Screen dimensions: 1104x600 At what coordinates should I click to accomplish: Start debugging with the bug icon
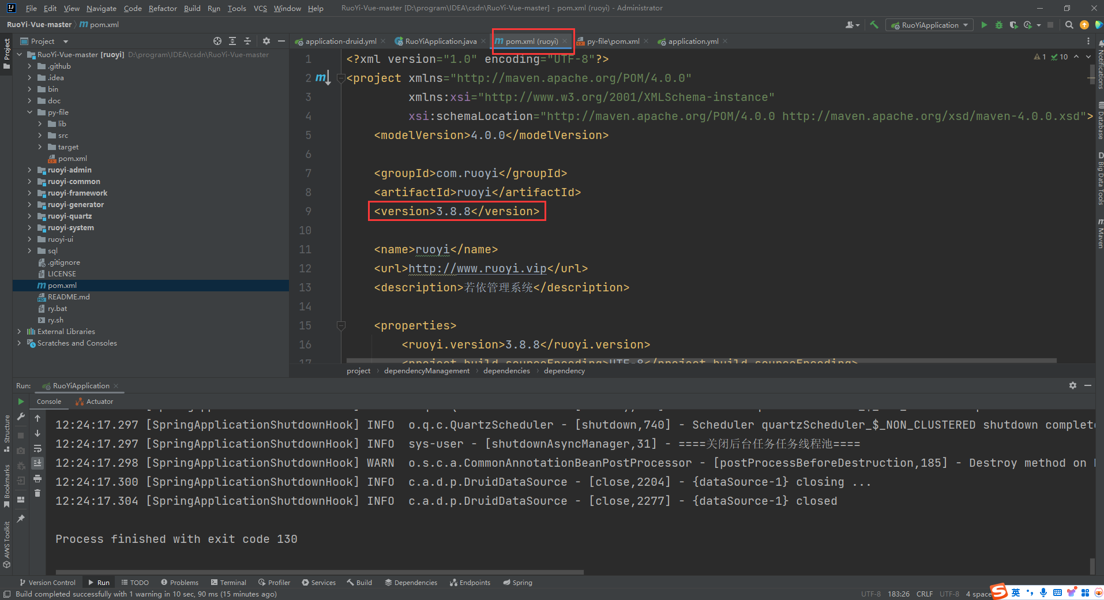coord(999,25)
